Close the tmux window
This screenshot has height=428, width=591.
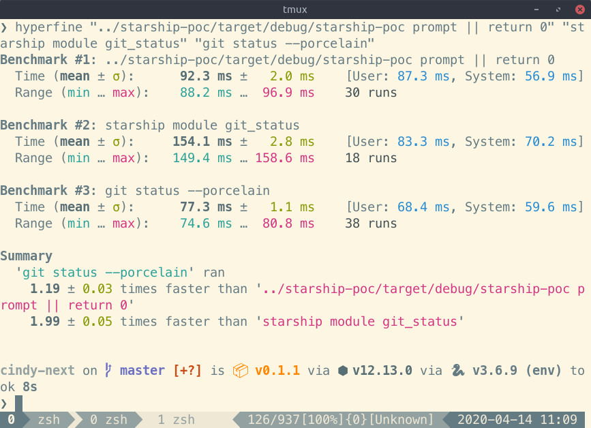[580, 10]
